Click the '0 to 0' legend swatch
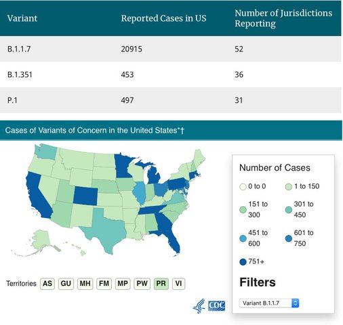This screenshot has height=325, width=343. point(243,187)
